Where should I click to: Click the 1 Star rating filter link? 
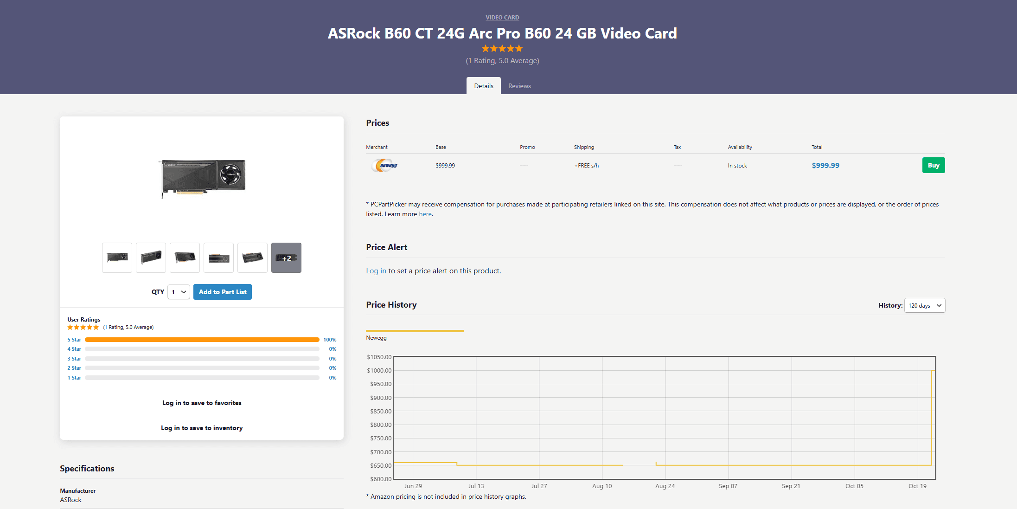[x=74, y=378]
